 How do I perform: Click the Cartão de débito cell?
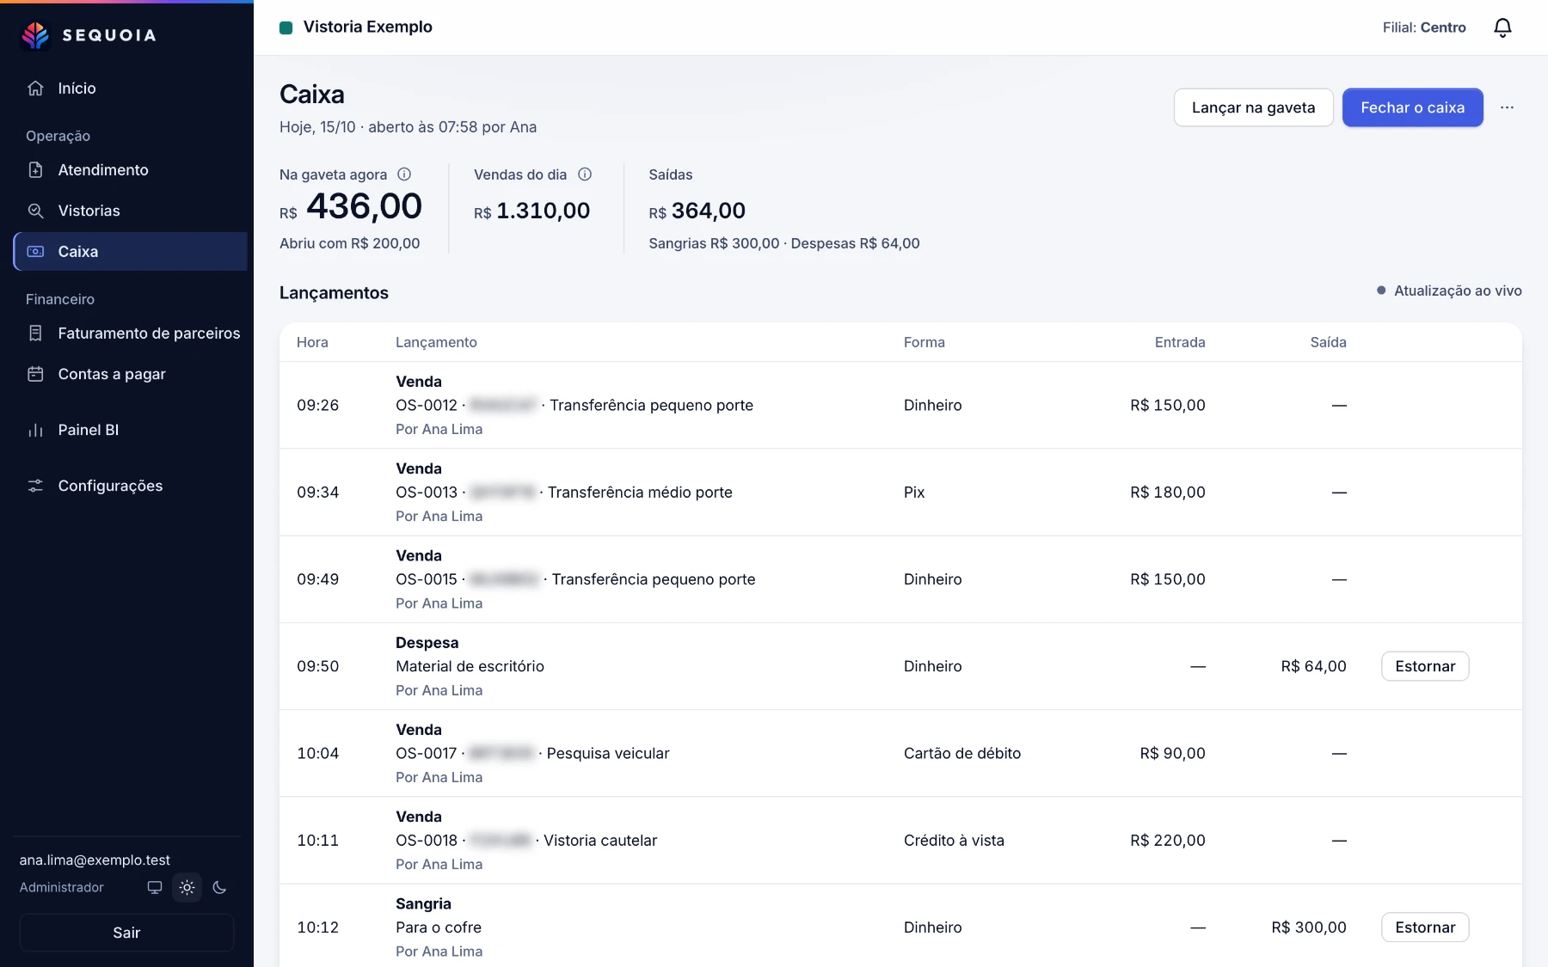[962, 753]
